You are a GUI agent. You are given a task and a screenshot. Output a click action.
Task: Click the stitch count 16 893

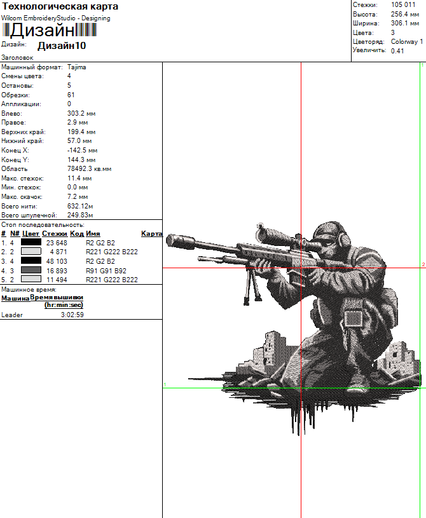coord(57,271)
